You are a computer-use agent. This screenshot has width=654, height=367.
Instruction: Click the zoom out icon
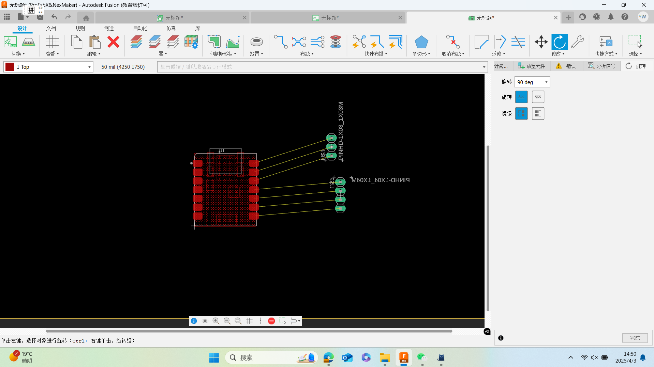pyautogui.click(x=227, y=321)
